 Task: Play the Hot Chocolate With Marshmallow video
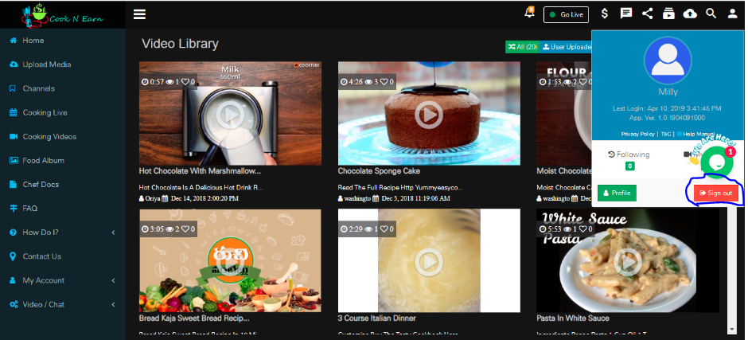click(230, 115)
